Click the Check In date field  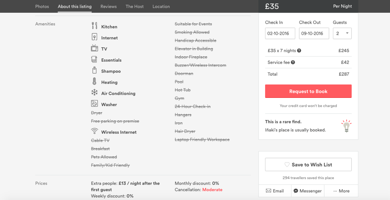[x=280, y=33]
